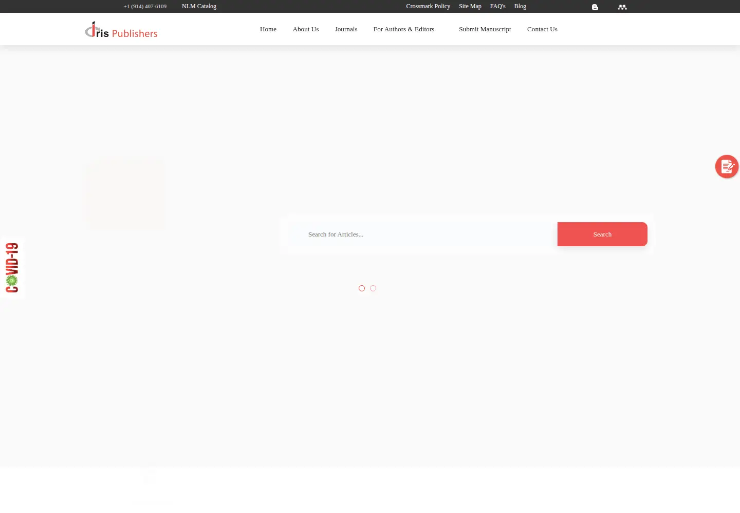Visit the FAQ's page

click(498, 6)
